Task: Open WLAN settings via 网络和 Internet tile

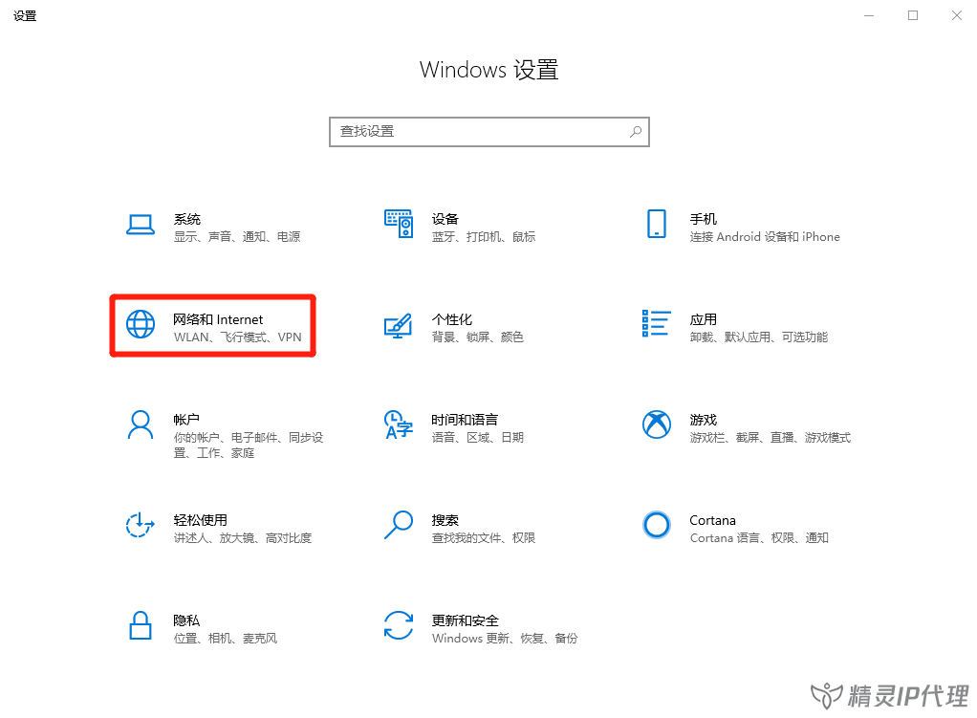Action: click(210, 325)
